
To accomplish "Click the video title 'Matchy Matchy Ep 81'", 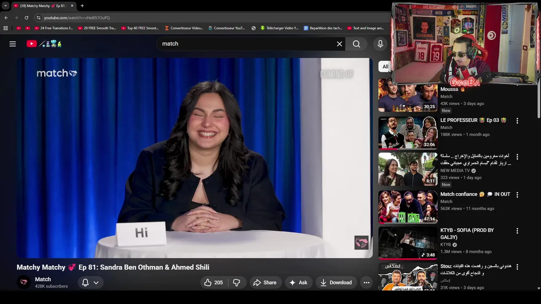I will pos(113,267).
